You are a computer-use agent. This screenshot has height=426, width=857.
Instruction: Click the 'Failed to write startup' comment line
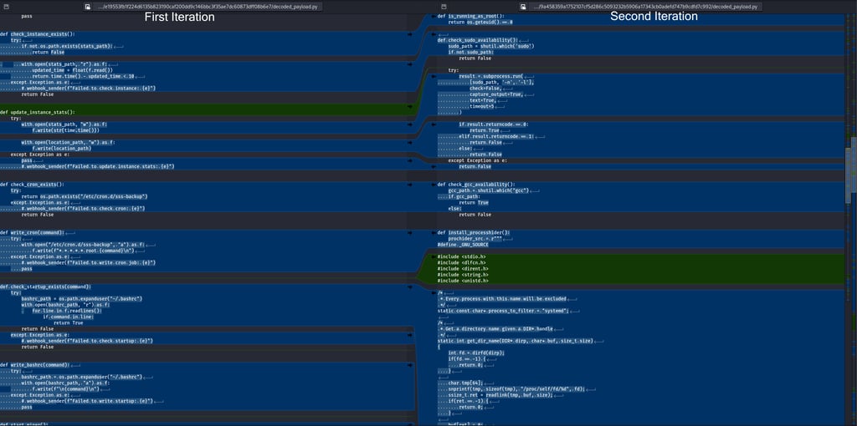[x=87, y=400]
